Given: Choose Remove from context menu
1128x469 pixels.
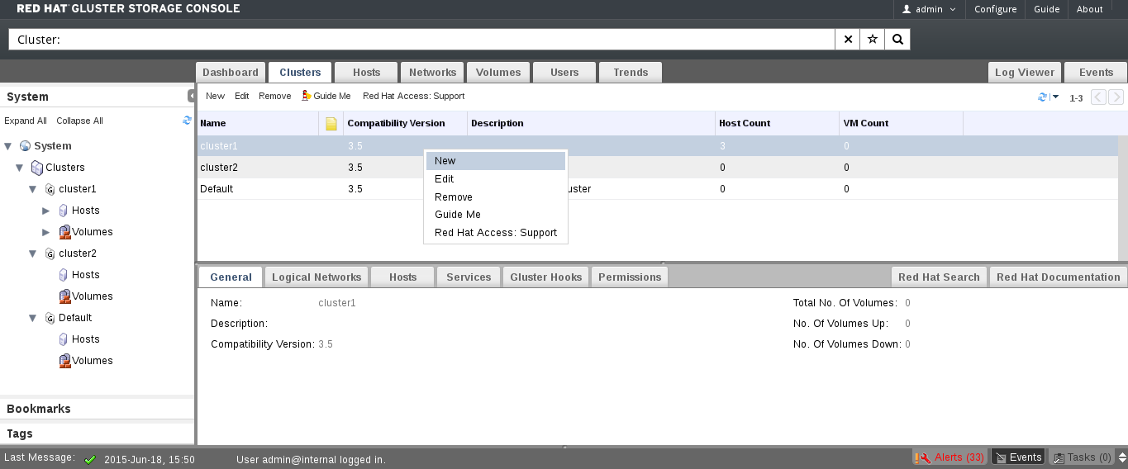Looking at the screenshot, I should 496,197.
